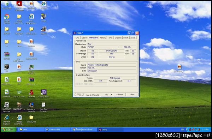Select the GPU-Z.1.11.0 desktop icon
Viewport: 212px width, 139px height.
19,93
